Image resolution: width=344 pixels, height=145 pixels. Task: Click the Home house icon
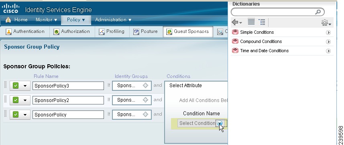click(x=8, y=20)
